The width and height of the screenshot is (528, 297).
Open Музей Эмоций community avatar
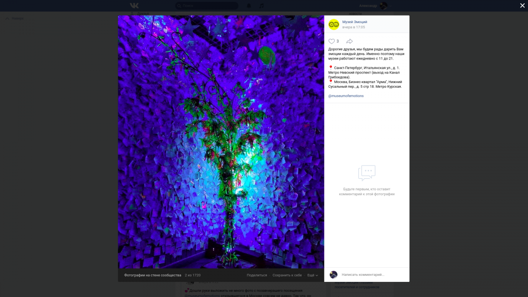tap(334, 25)
